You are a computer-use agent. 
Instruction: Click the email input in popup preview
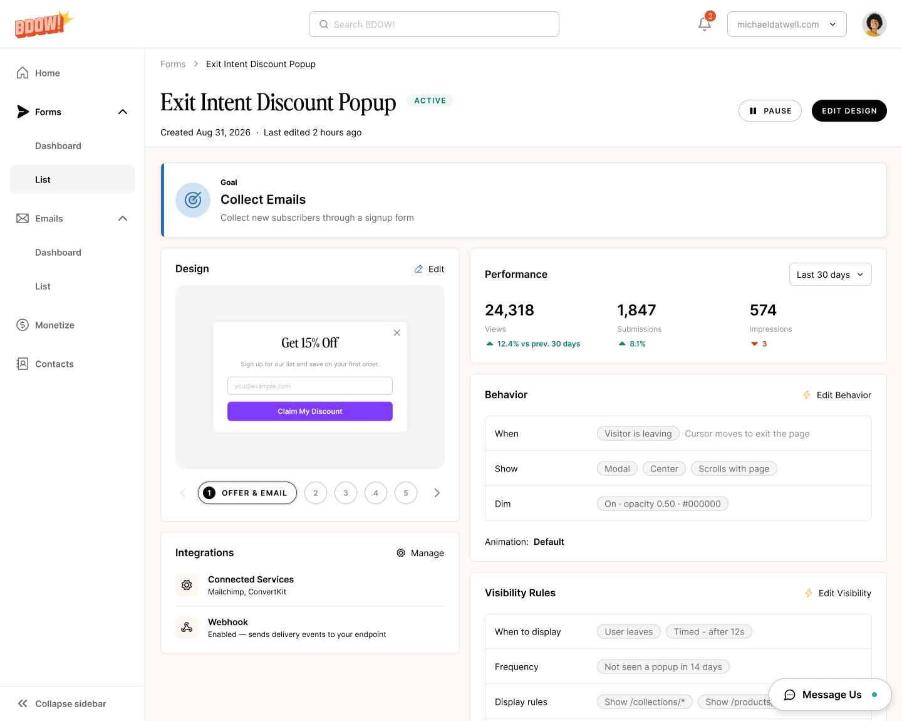point(310,386)
